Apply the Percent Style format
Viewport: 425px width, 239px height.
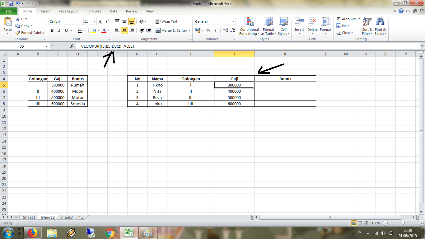[x=208, y=30]
